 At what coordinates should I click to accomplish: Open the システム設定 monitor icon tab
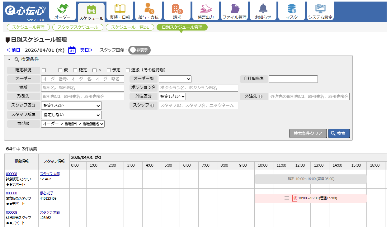pyautogui.click(x=320, y=11)
